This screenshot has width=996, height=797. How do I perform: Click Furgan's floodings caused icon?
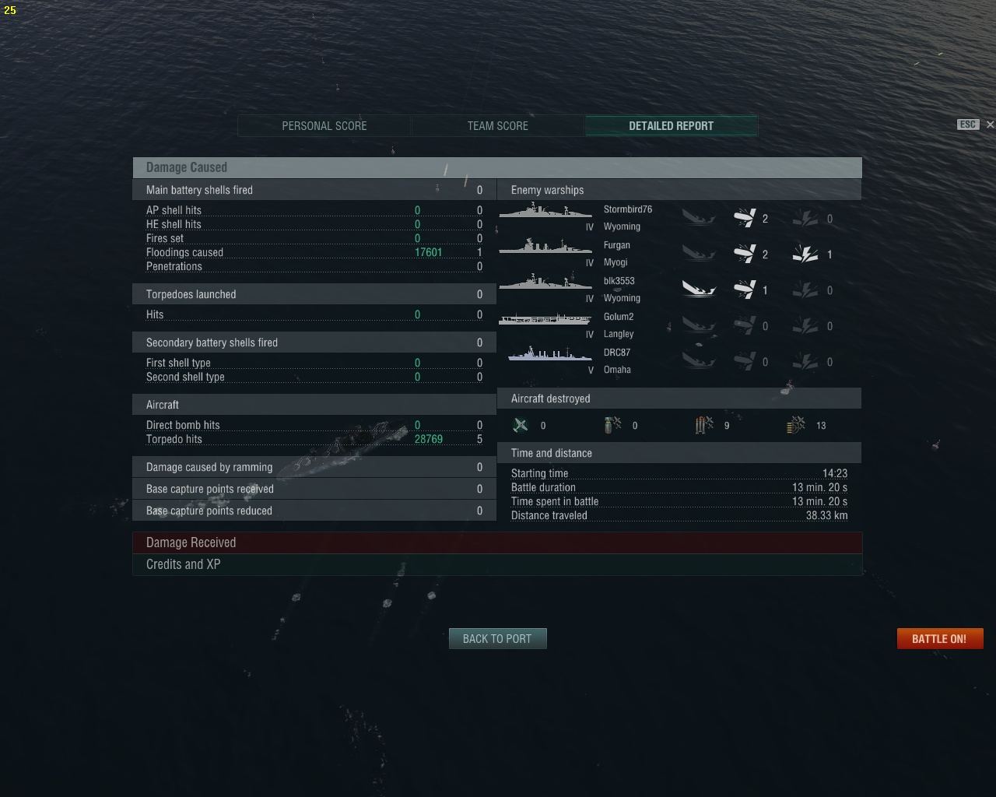805,254
